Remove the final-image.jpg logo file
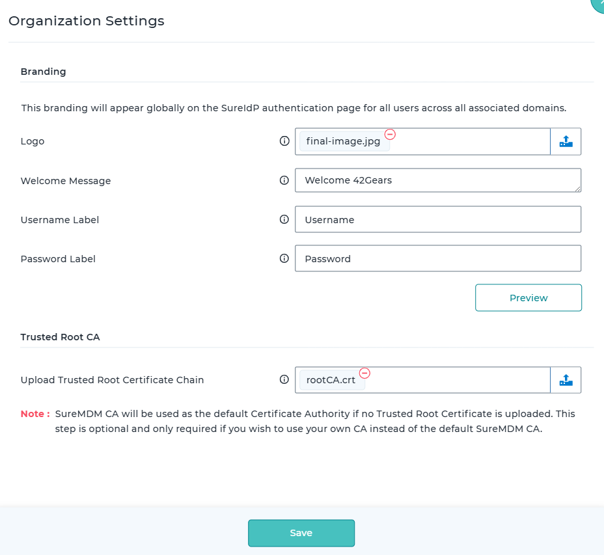 [x=390, y=134]
